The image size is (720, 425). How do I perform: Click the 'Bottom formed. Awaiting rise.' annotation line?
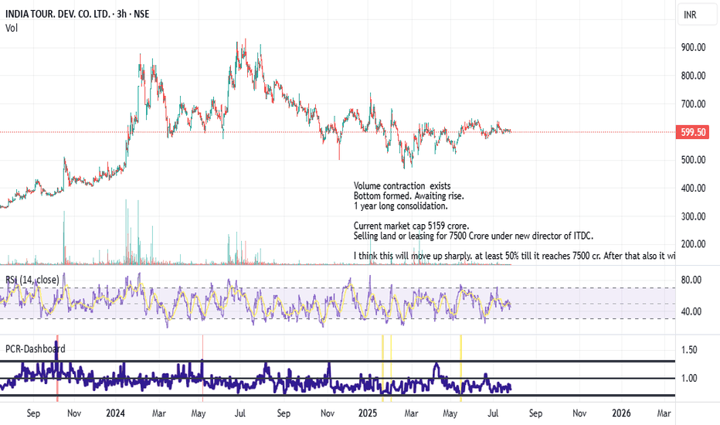coord(409,195)
